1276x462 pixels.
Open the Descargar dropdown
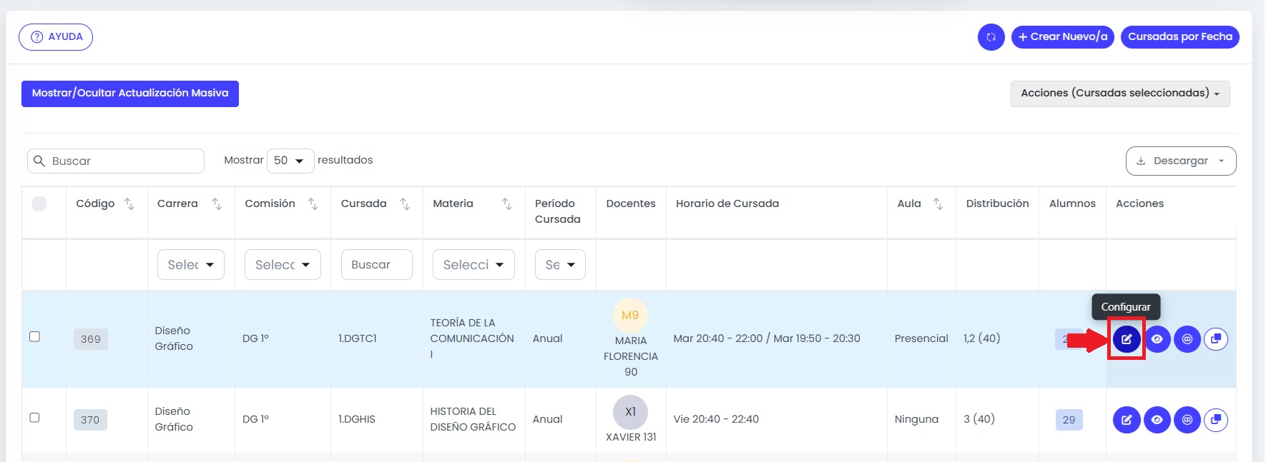point(1181,161)
